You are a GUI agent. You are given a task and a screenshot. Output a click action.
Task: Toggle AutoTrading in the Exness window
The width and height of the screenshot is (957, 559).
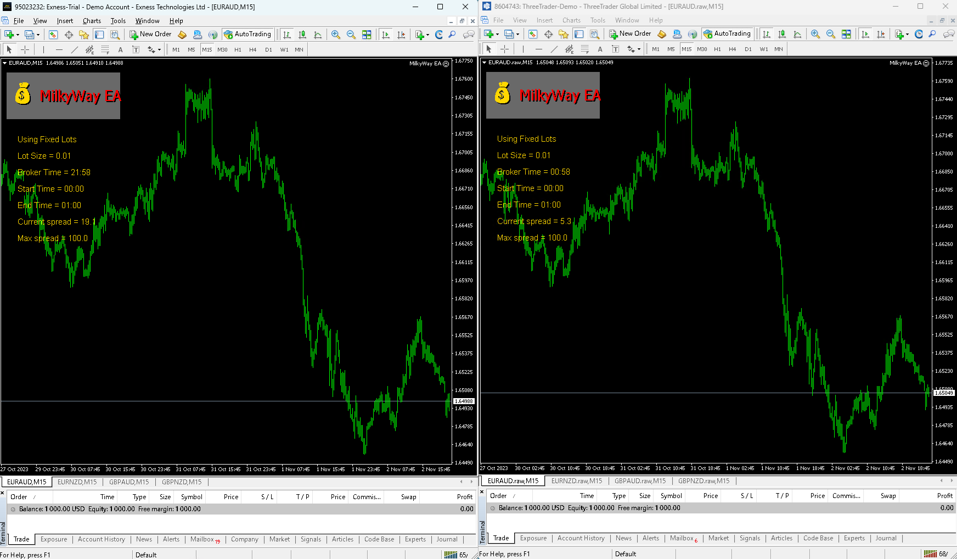(x=247, y=35)
